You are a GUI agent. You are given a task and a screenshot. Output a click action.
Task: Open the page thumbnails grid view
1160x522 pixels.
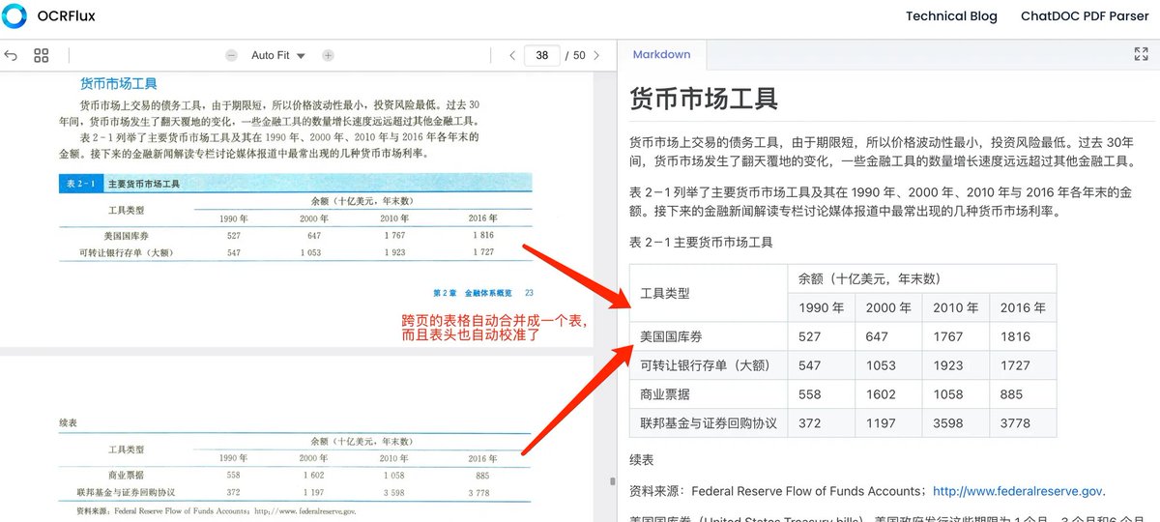click(x=41, y=56)
